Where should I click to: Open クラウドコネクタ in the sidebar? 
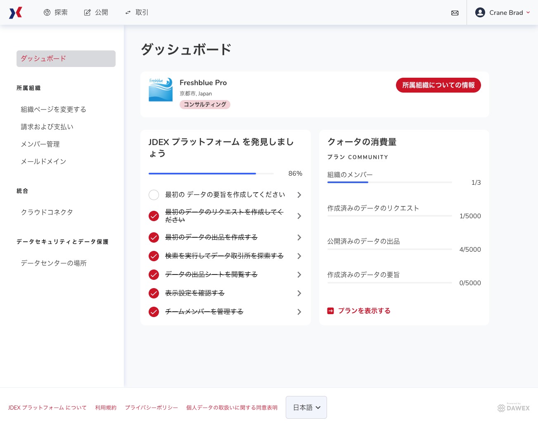click(x=47, y=212)
